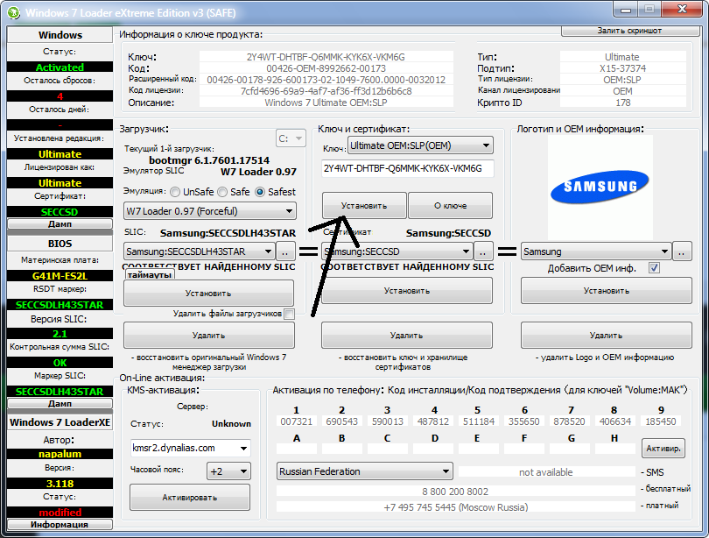Click the 'Windows 7 Ultimate OEM:SLP' description value
Image resolution: width=709 pixels, height=538 pixels.
point(326,103)
